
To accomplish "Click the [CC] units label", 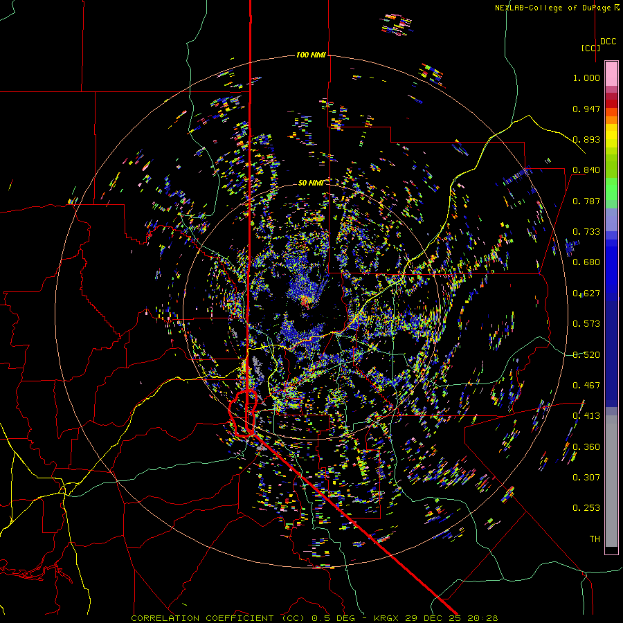I will 591,48.
